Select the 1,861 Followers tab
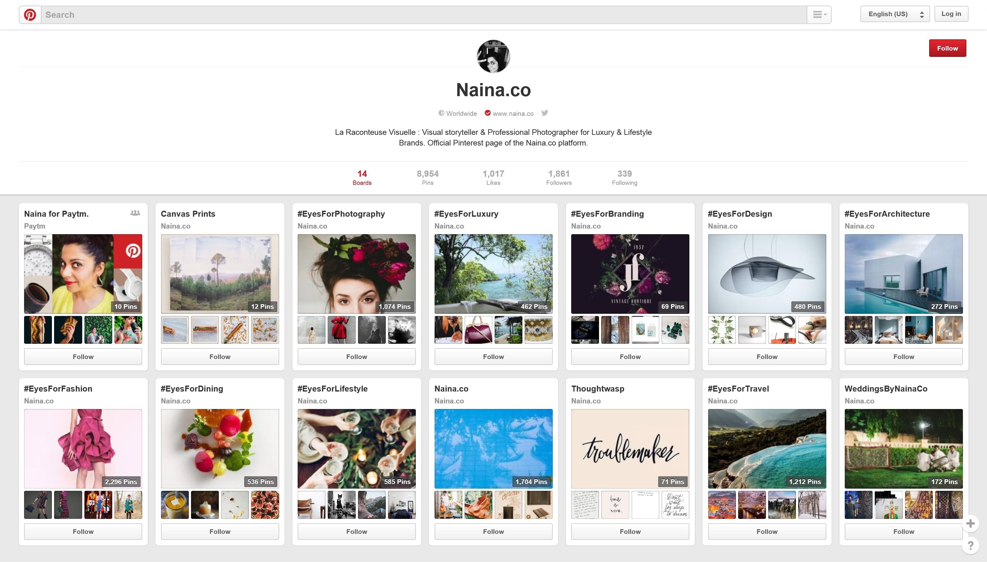The height and width of the screenshot is (562, 987). [x=559, y=178]
